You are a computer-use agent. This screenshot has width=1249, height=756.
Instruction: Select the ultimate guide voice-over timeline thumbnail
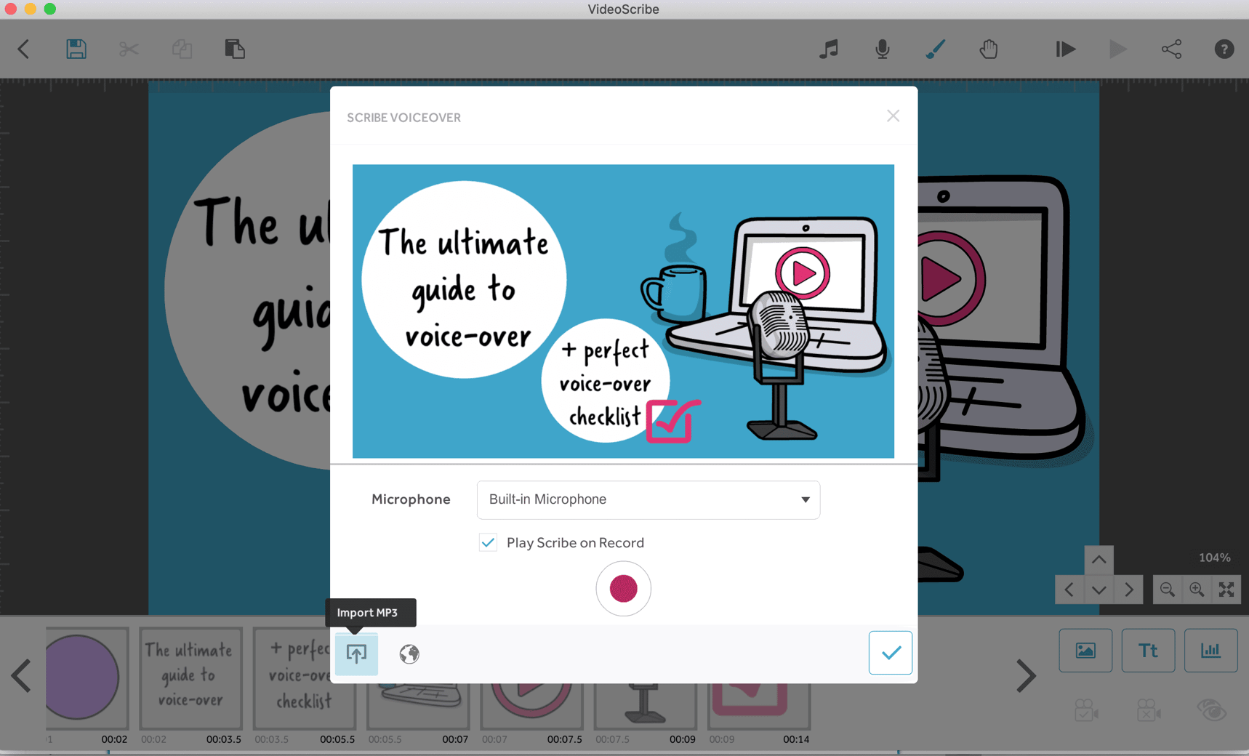pos(190,677)
